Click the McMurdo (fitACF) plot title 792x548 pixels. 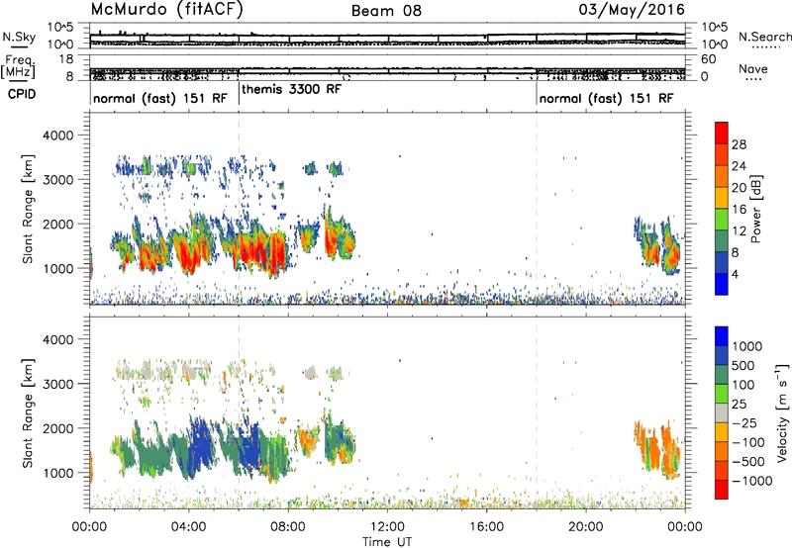tap(166, 10)
